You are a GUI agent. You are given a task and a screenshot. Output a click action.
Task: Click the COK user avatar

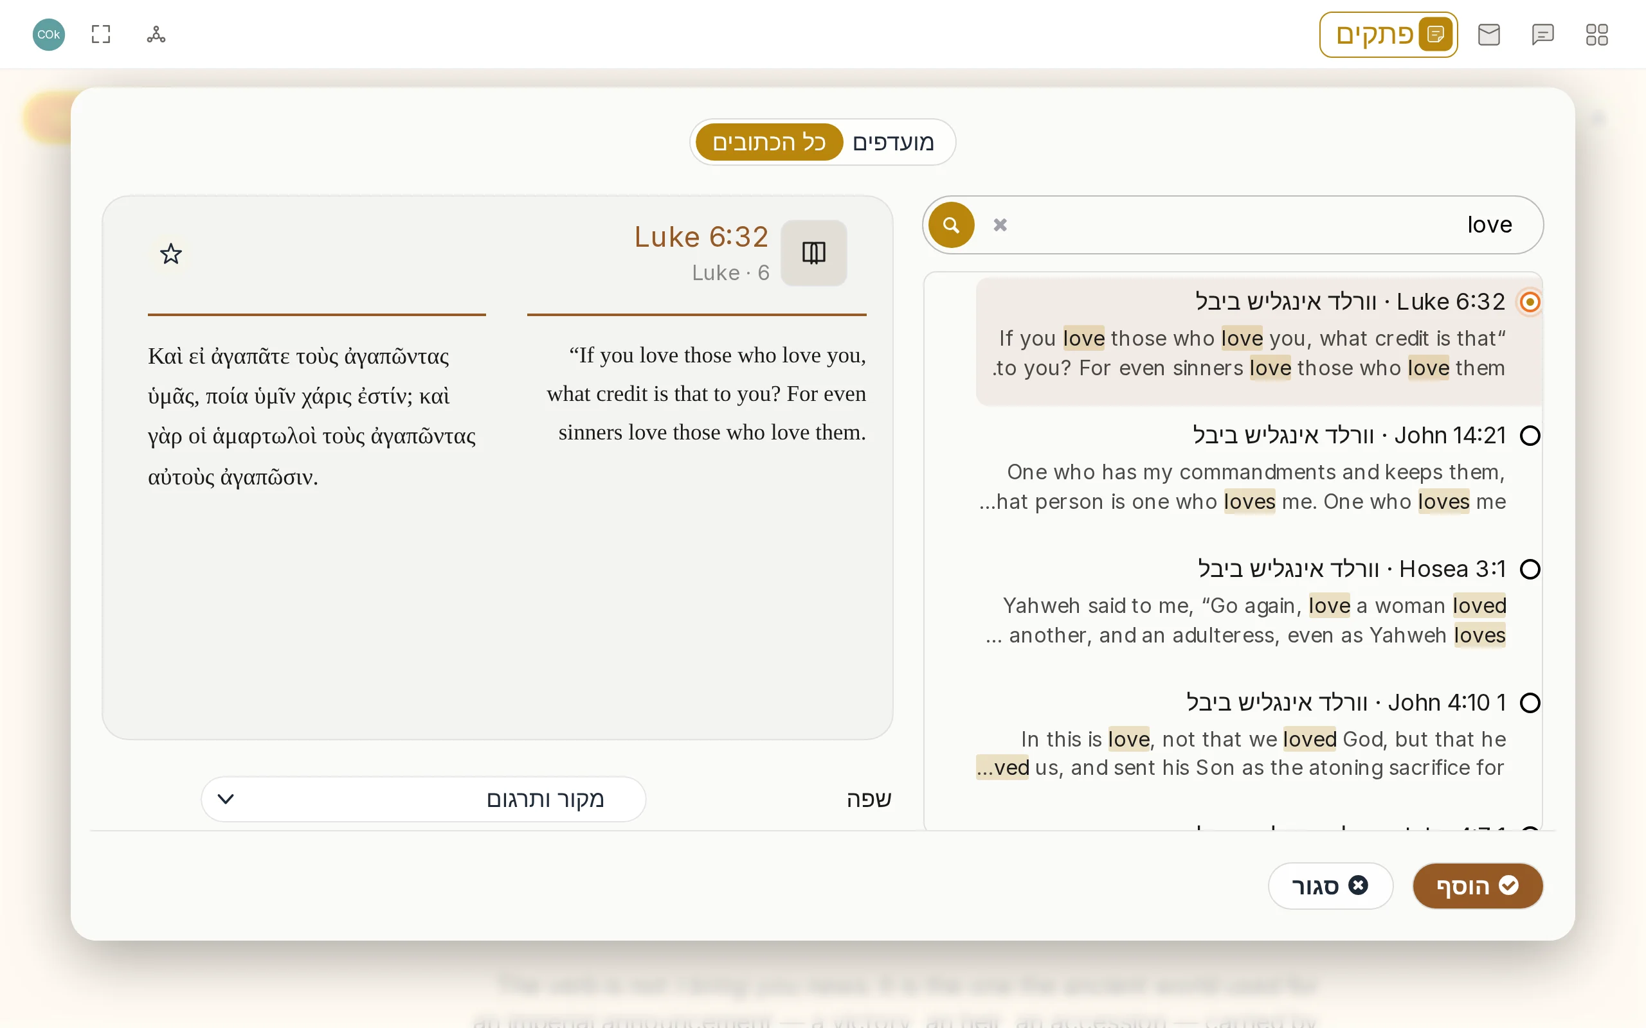pos(49,34)
